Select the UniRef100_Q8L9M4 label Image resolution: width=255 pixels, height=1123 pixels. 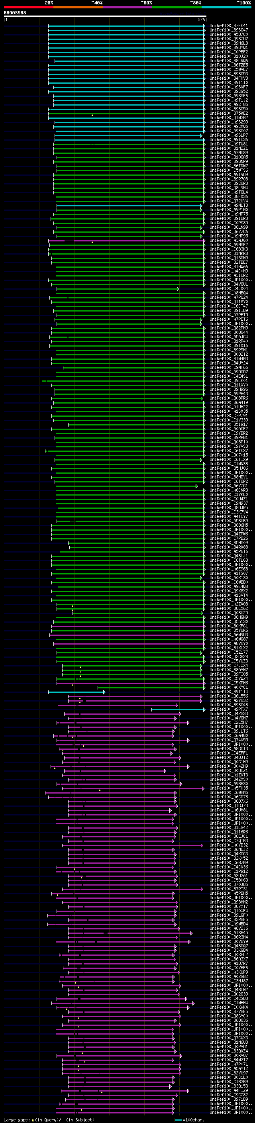point(228,188)
